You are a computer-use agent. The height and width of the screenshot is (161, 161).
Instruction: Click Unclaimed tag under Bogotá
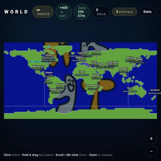49,76
